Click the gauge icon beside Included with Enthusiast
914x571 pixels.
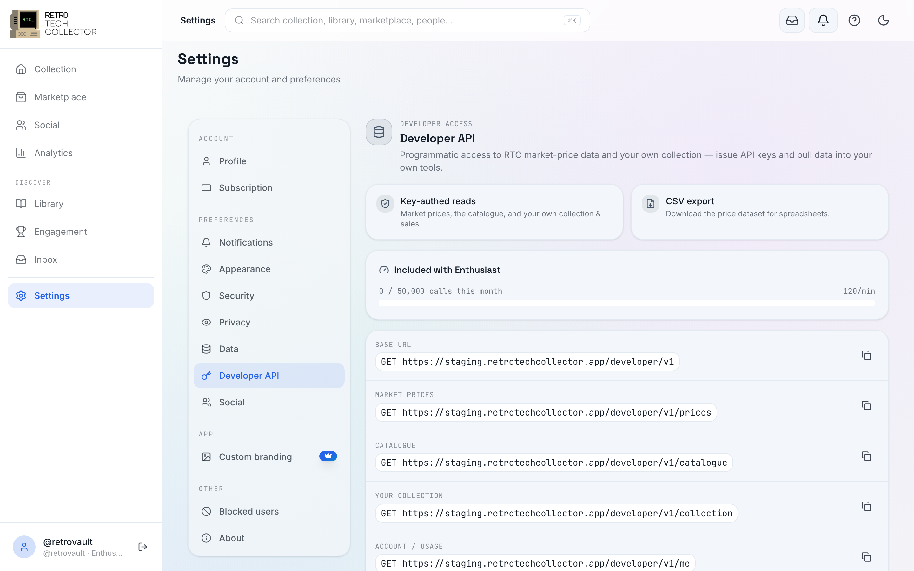tap(384, 270)
